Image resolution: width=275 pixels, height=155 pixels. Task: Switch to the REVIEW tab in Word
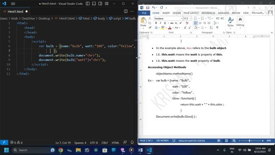pyautogui.click(x=236, y=13)
